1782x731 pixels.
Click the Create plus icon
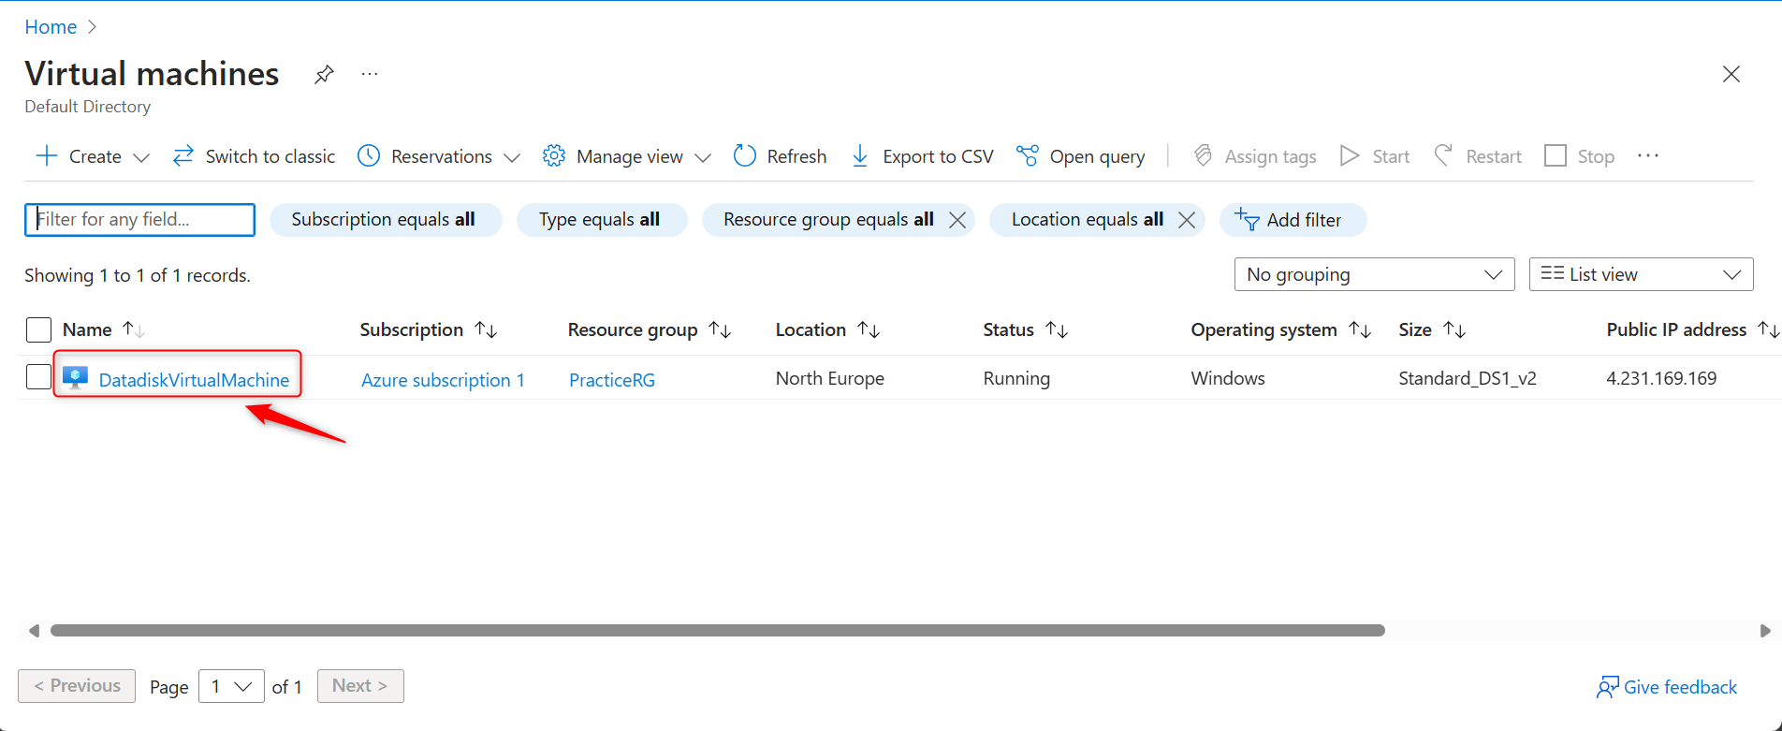click(x=46, y=155)
